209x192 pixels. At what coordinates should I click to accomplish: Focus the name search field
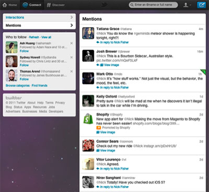(x=154, y=5)
